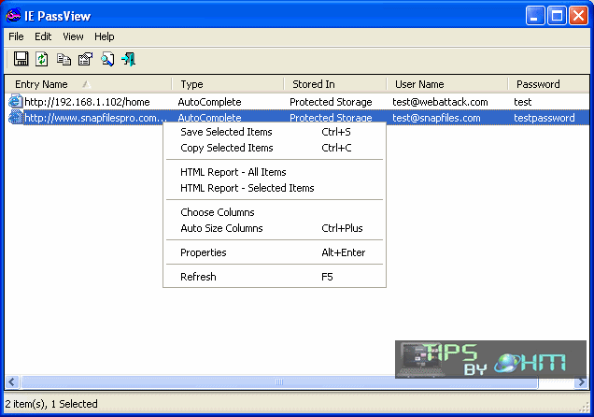The width and height of the screenshot is (594, 417).
Task: Sort by the Entry Name column header
Action: point(88,84)
